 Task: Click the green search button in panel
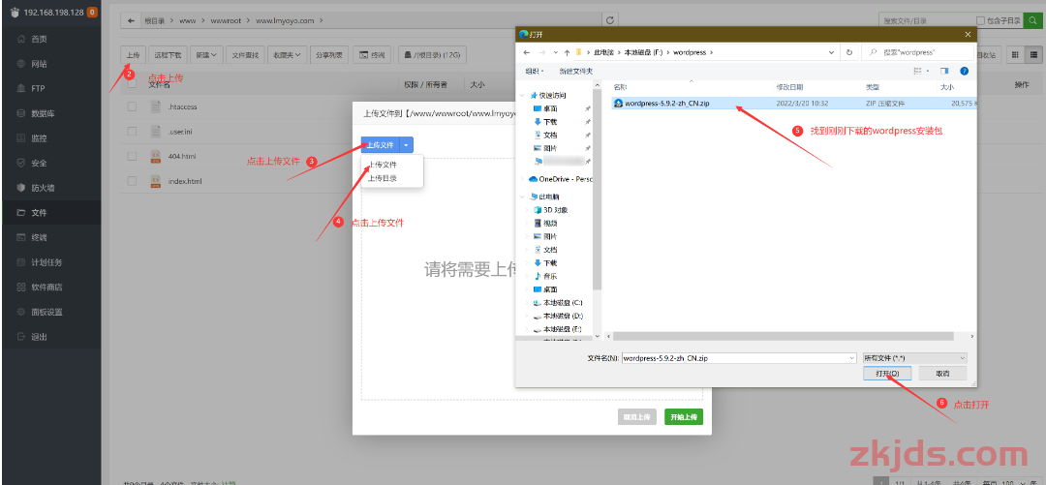coord(1032,20)
